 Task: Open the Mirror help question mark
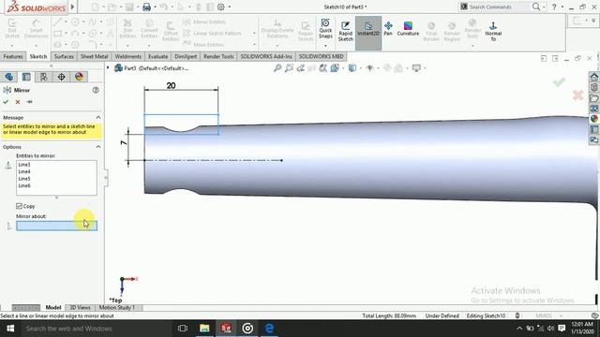coord(96,90)
